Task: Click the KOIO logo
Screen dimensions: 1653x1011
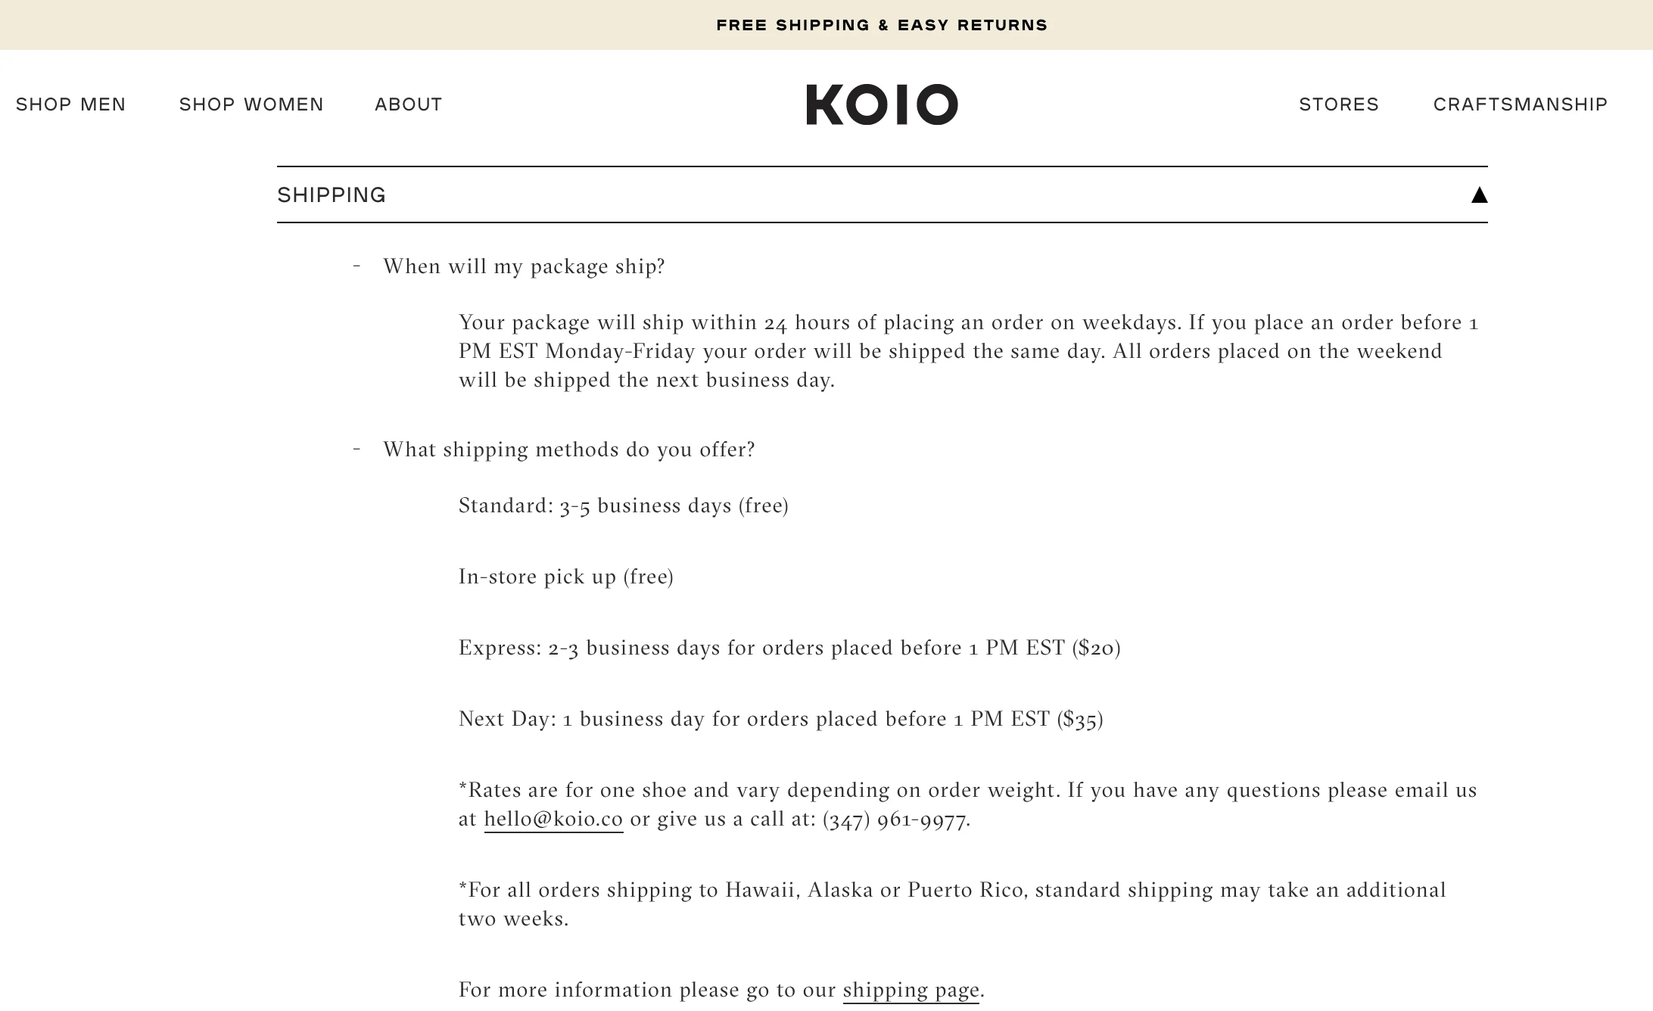Action: tap(882, 104)
